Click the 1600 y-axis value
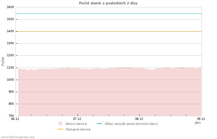This screenshot has width=217, height=139. (x=10, y=7)
